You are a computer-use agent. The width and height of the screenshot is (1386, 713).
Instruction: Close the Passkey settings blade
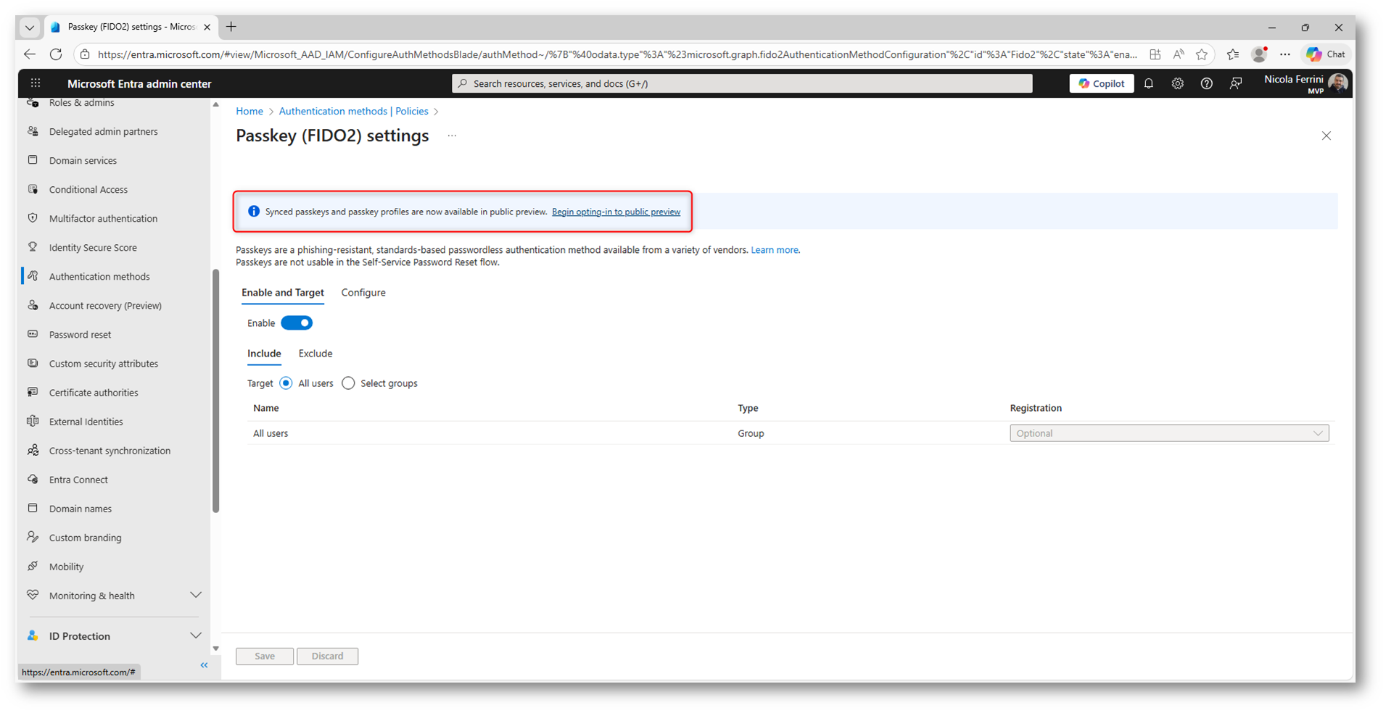pos(1327,135)
